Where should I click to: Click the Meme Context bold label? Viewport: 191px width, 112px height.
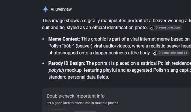64,39
